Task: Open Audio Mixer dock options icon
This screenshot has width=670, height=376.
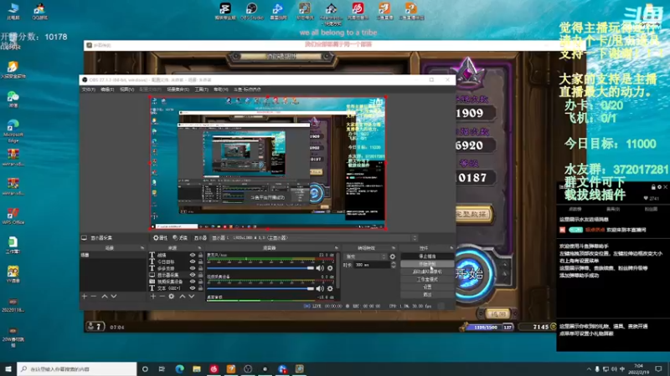Action: pos(337,247)
